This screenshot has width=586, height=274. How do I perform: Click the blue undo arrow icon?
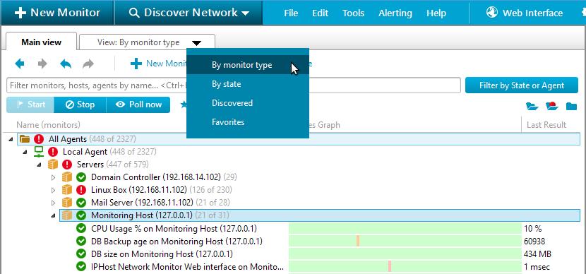tap(66, 64)
